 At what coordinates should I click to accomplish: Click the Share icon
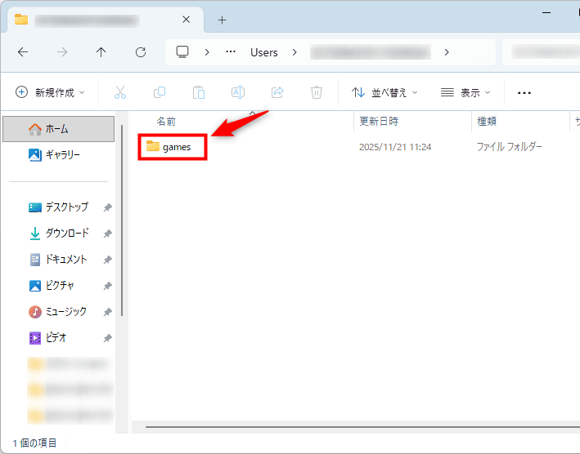(x=277, y=92)
